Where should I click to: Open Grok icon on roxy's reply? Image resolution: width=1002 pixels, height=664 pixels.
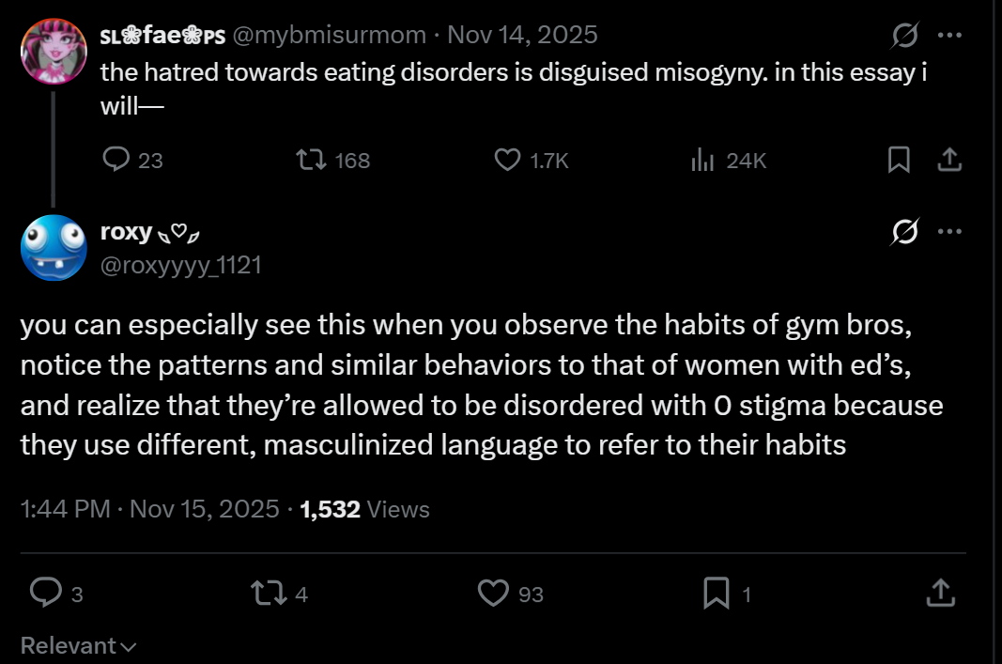[905, 231]
